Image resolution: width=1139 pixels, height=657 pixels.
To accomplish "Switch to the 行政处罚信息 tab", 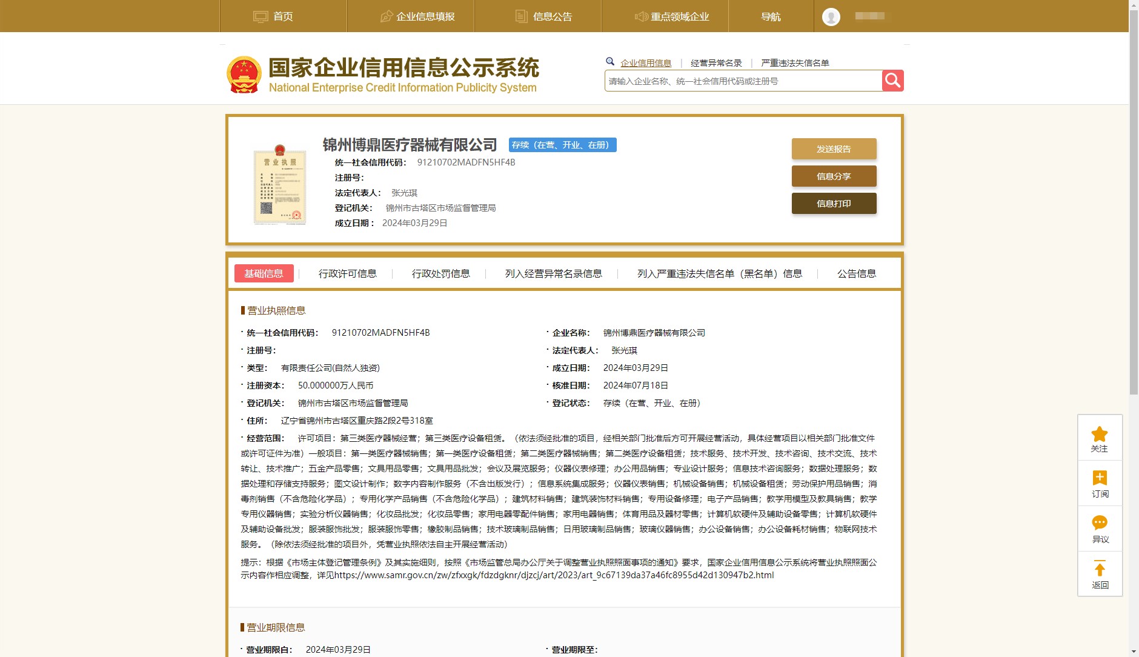I will (x=441, y=273).
